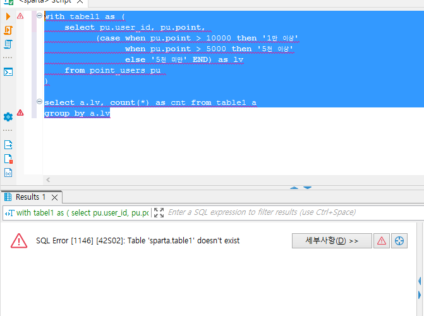Execute the SQL statement with the orange play icon
The height and width of the screenshot is (316, 424).
coord(8,16)
